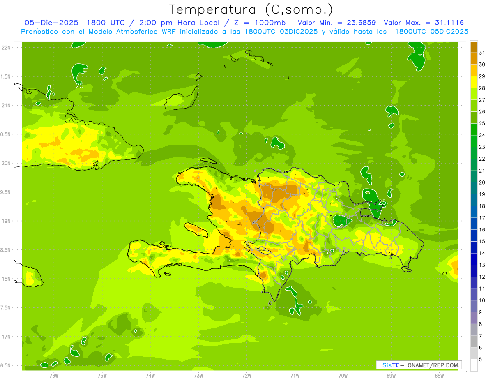Click the teal colorbar segment between 19 and 20
Image resolution: width=493 pixels, height=381 pixels.
coord(474,188)
